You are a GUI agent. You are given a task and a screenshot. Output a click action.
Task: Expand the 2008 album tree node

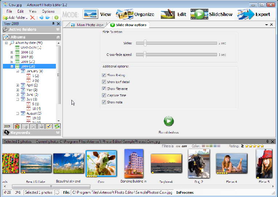pos(12,62)
